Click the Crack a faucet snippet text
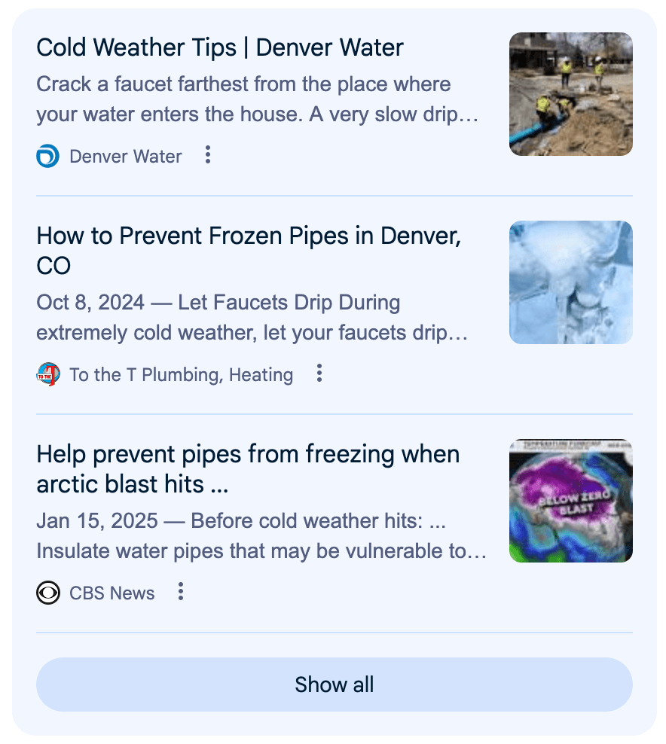The height and width of the screenshot is (744, 666). coord(258,99)
